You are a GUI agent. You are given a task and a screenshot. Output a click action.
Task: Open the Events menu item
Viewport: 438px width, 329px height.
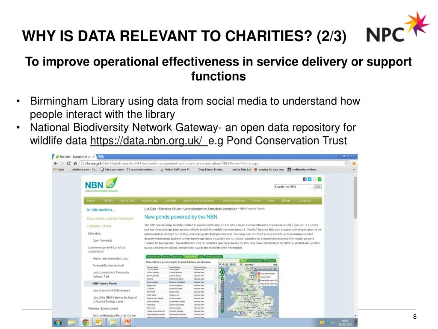pos(286,200)
